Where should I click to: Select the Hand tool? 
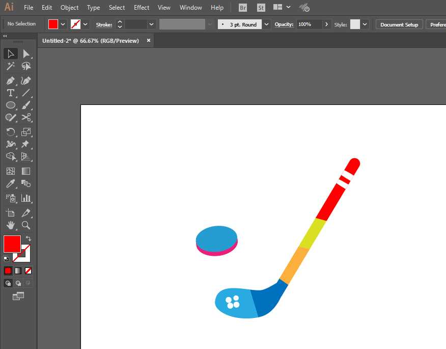(10, 225)
